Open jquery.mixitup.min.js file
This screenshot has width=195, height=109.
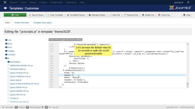[19, 73]
